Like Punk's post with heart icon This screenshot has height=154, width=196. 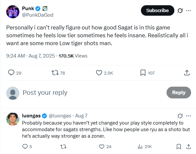pyautogui.click(x=99, y=73)
